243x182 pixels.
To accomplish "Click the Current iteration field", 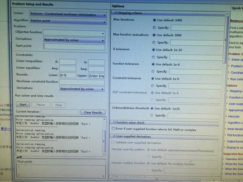I will 60,112.
